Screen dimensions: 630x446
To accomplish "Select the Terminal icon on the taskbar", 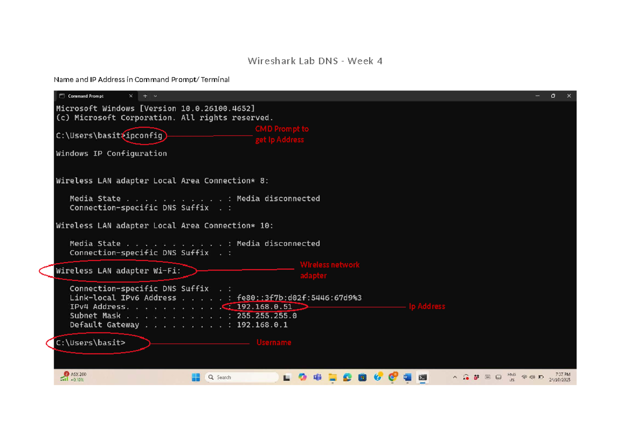I will (x=423, y=377).
